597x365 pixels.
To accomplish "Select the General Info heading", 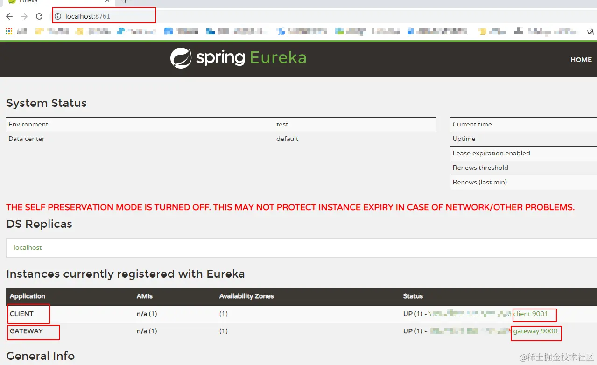I will coord(41,356).
